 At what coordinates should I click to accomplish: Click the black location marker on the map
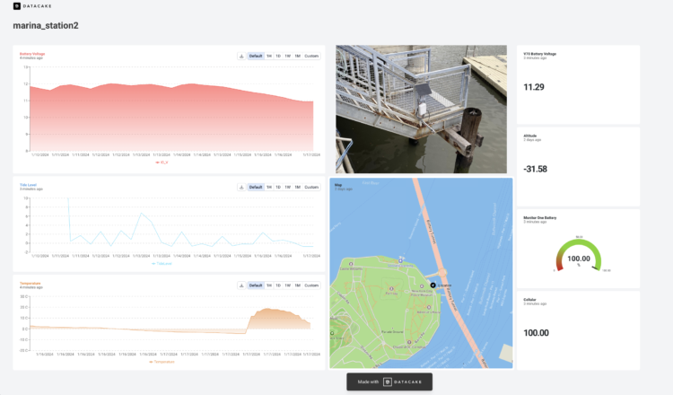pyautogui.click(x=433, y=285)
